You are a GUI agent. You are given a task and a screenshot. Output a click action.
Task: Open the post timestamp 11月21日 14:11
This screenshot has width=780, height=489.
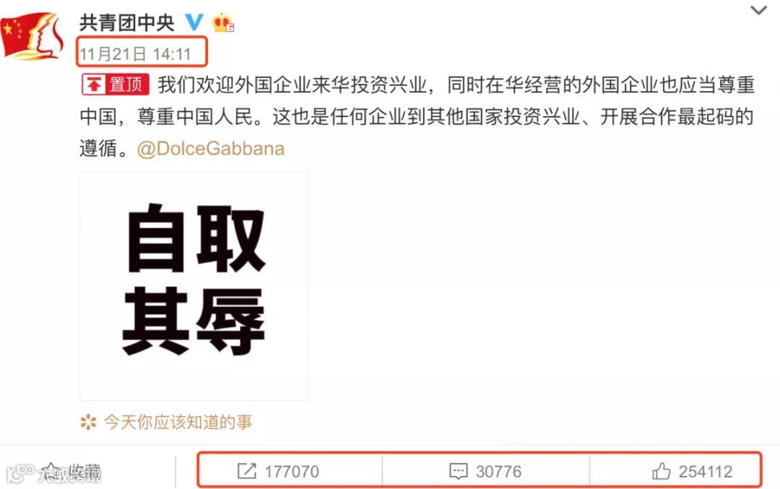click(135, 53)
